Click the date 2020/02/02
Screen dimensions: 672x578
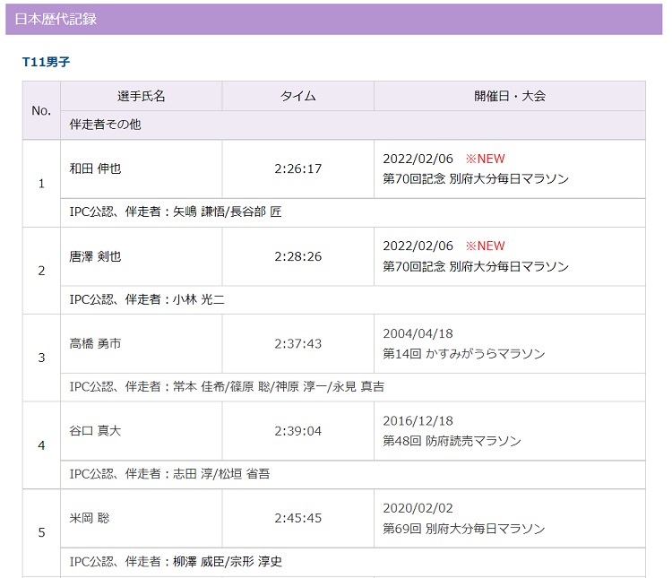(418, 508)
